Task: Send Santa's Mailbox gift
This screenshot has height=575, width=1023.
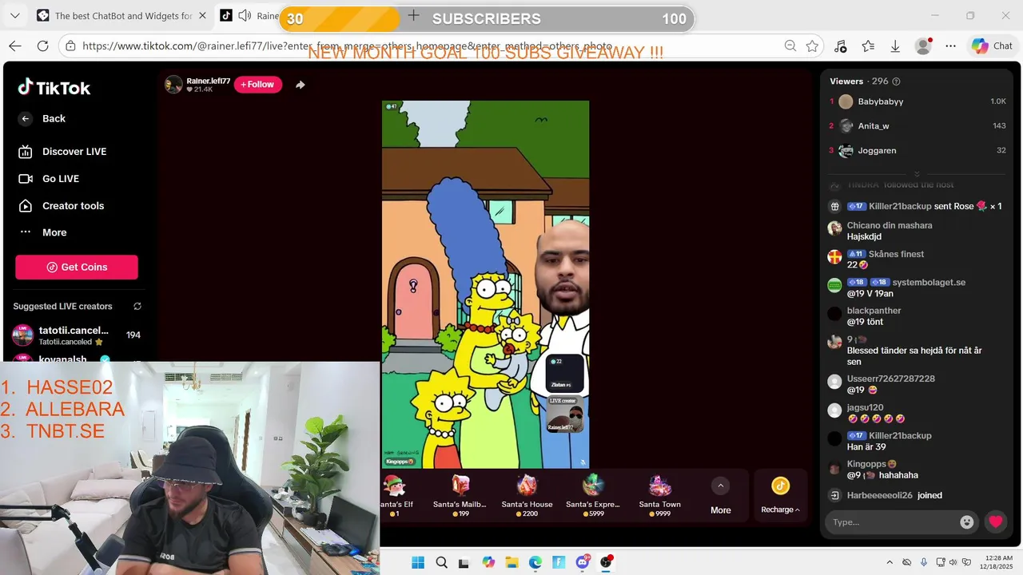Action: tap(460, 495)
